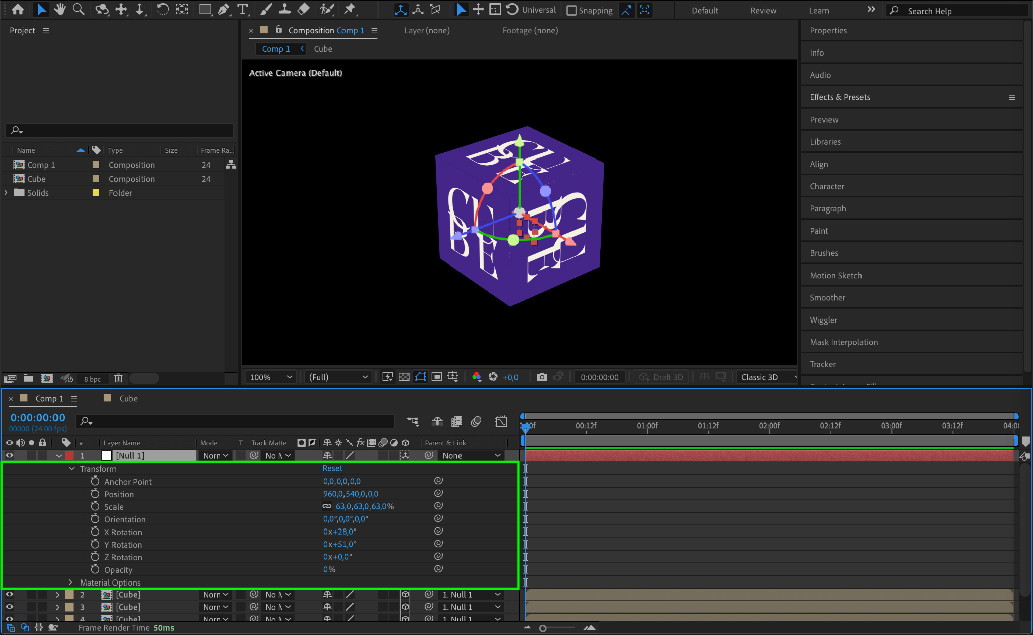The height and width of the screenshot is (635, 1033).
Task: Click the Take Snapshot camera icon
Action: coord(542,377)
